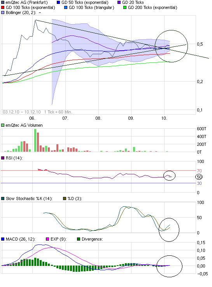Viewport: 212px width, 287px height.
Task: Click the volume axis value '200T'
Action: click(x=201, y=144)
